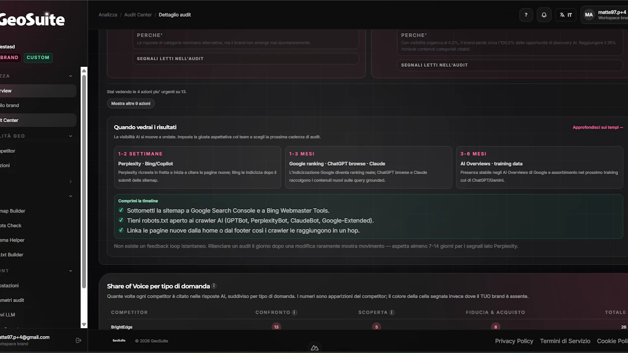Image resolution: width=628 pixels, height=353 pixels.
Task: Open the help question mark button
Action: point(526,15)
